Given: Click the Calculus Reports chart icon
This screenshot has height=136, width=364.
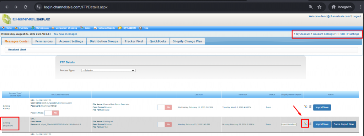Looking at the screenshot, I should pyautogui.click(x=95, y=28).
